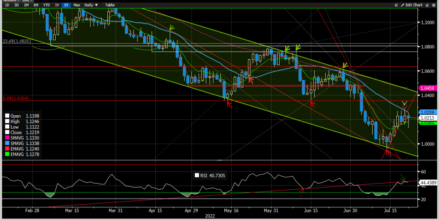The width and height of the screenshot is (439, 220).
Task: Click the panel divider grip handle above RSI
Action: point(219,160)
